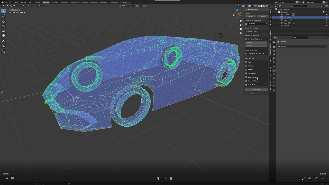Toggle Flip Normals checkbox
Image resolution: width=329 pixels, height=185 pixels.
(246, 73)
